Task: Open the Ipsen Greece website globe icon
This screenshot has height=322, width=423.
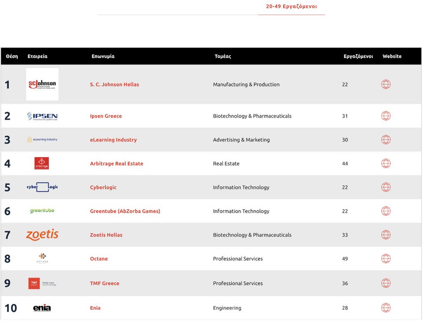Action: point(386,116)
